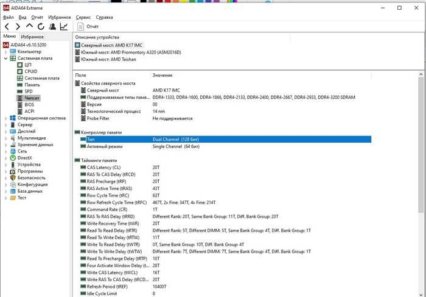Expand the Дисплей tree node
The image size is (426, 297).
[5, 132]
